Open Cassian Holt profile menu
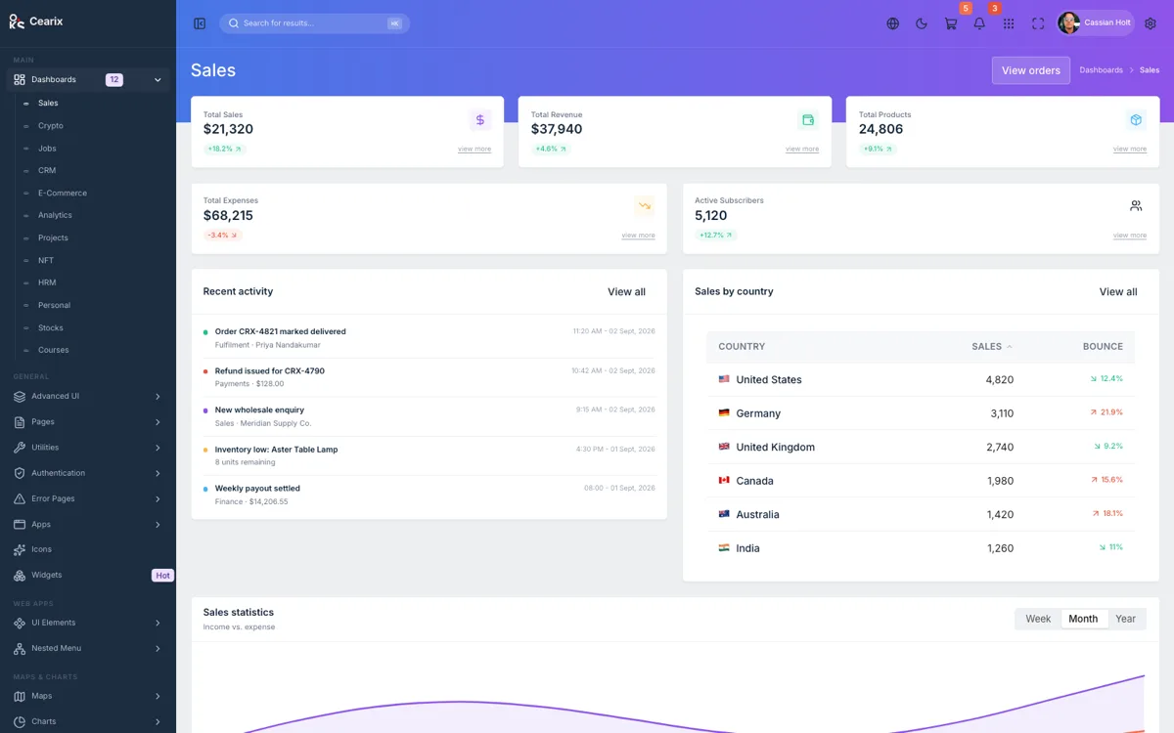Viewport: 1174px width, 733px height. [1096, 22]
